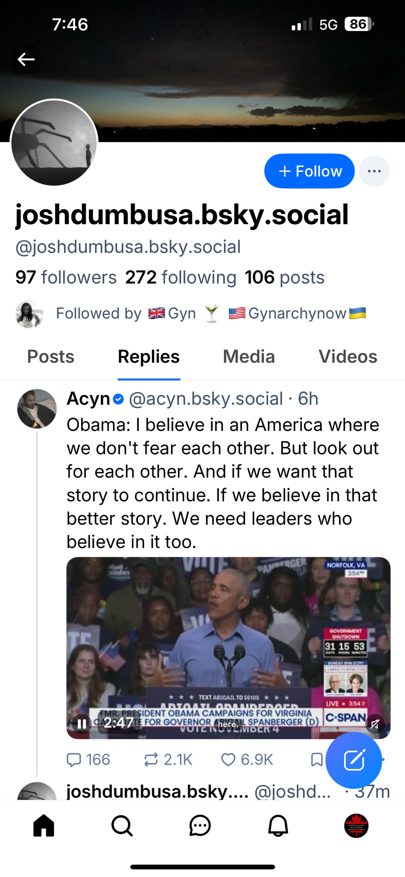Open my profile from bottom bar
This screenshot has width=405, height=877.
[x=356, y=826]
